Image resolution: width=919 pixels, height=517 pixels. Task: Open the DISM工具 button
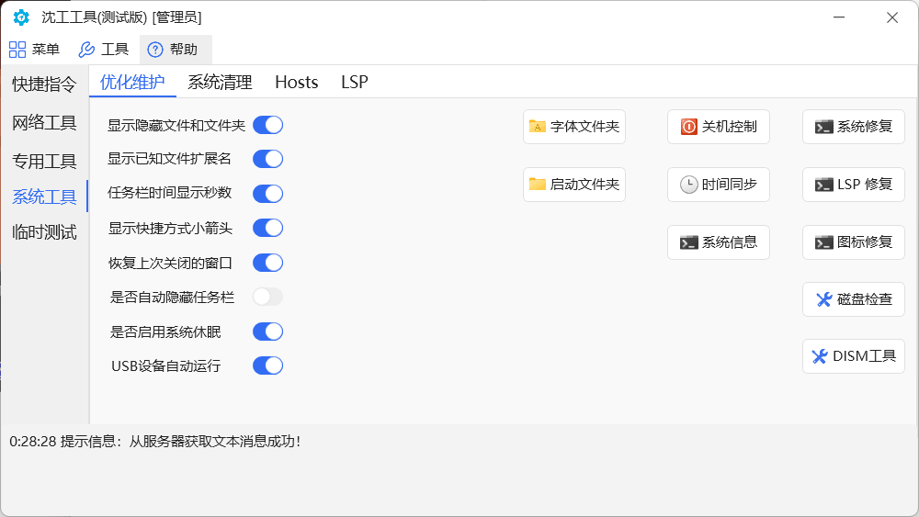[x=854, y=356]
